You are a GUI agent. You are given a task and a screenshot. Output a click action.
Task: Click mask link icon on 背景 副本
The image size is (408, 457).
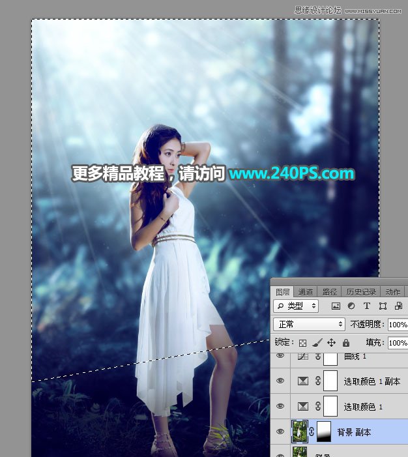tap(312, 432)
